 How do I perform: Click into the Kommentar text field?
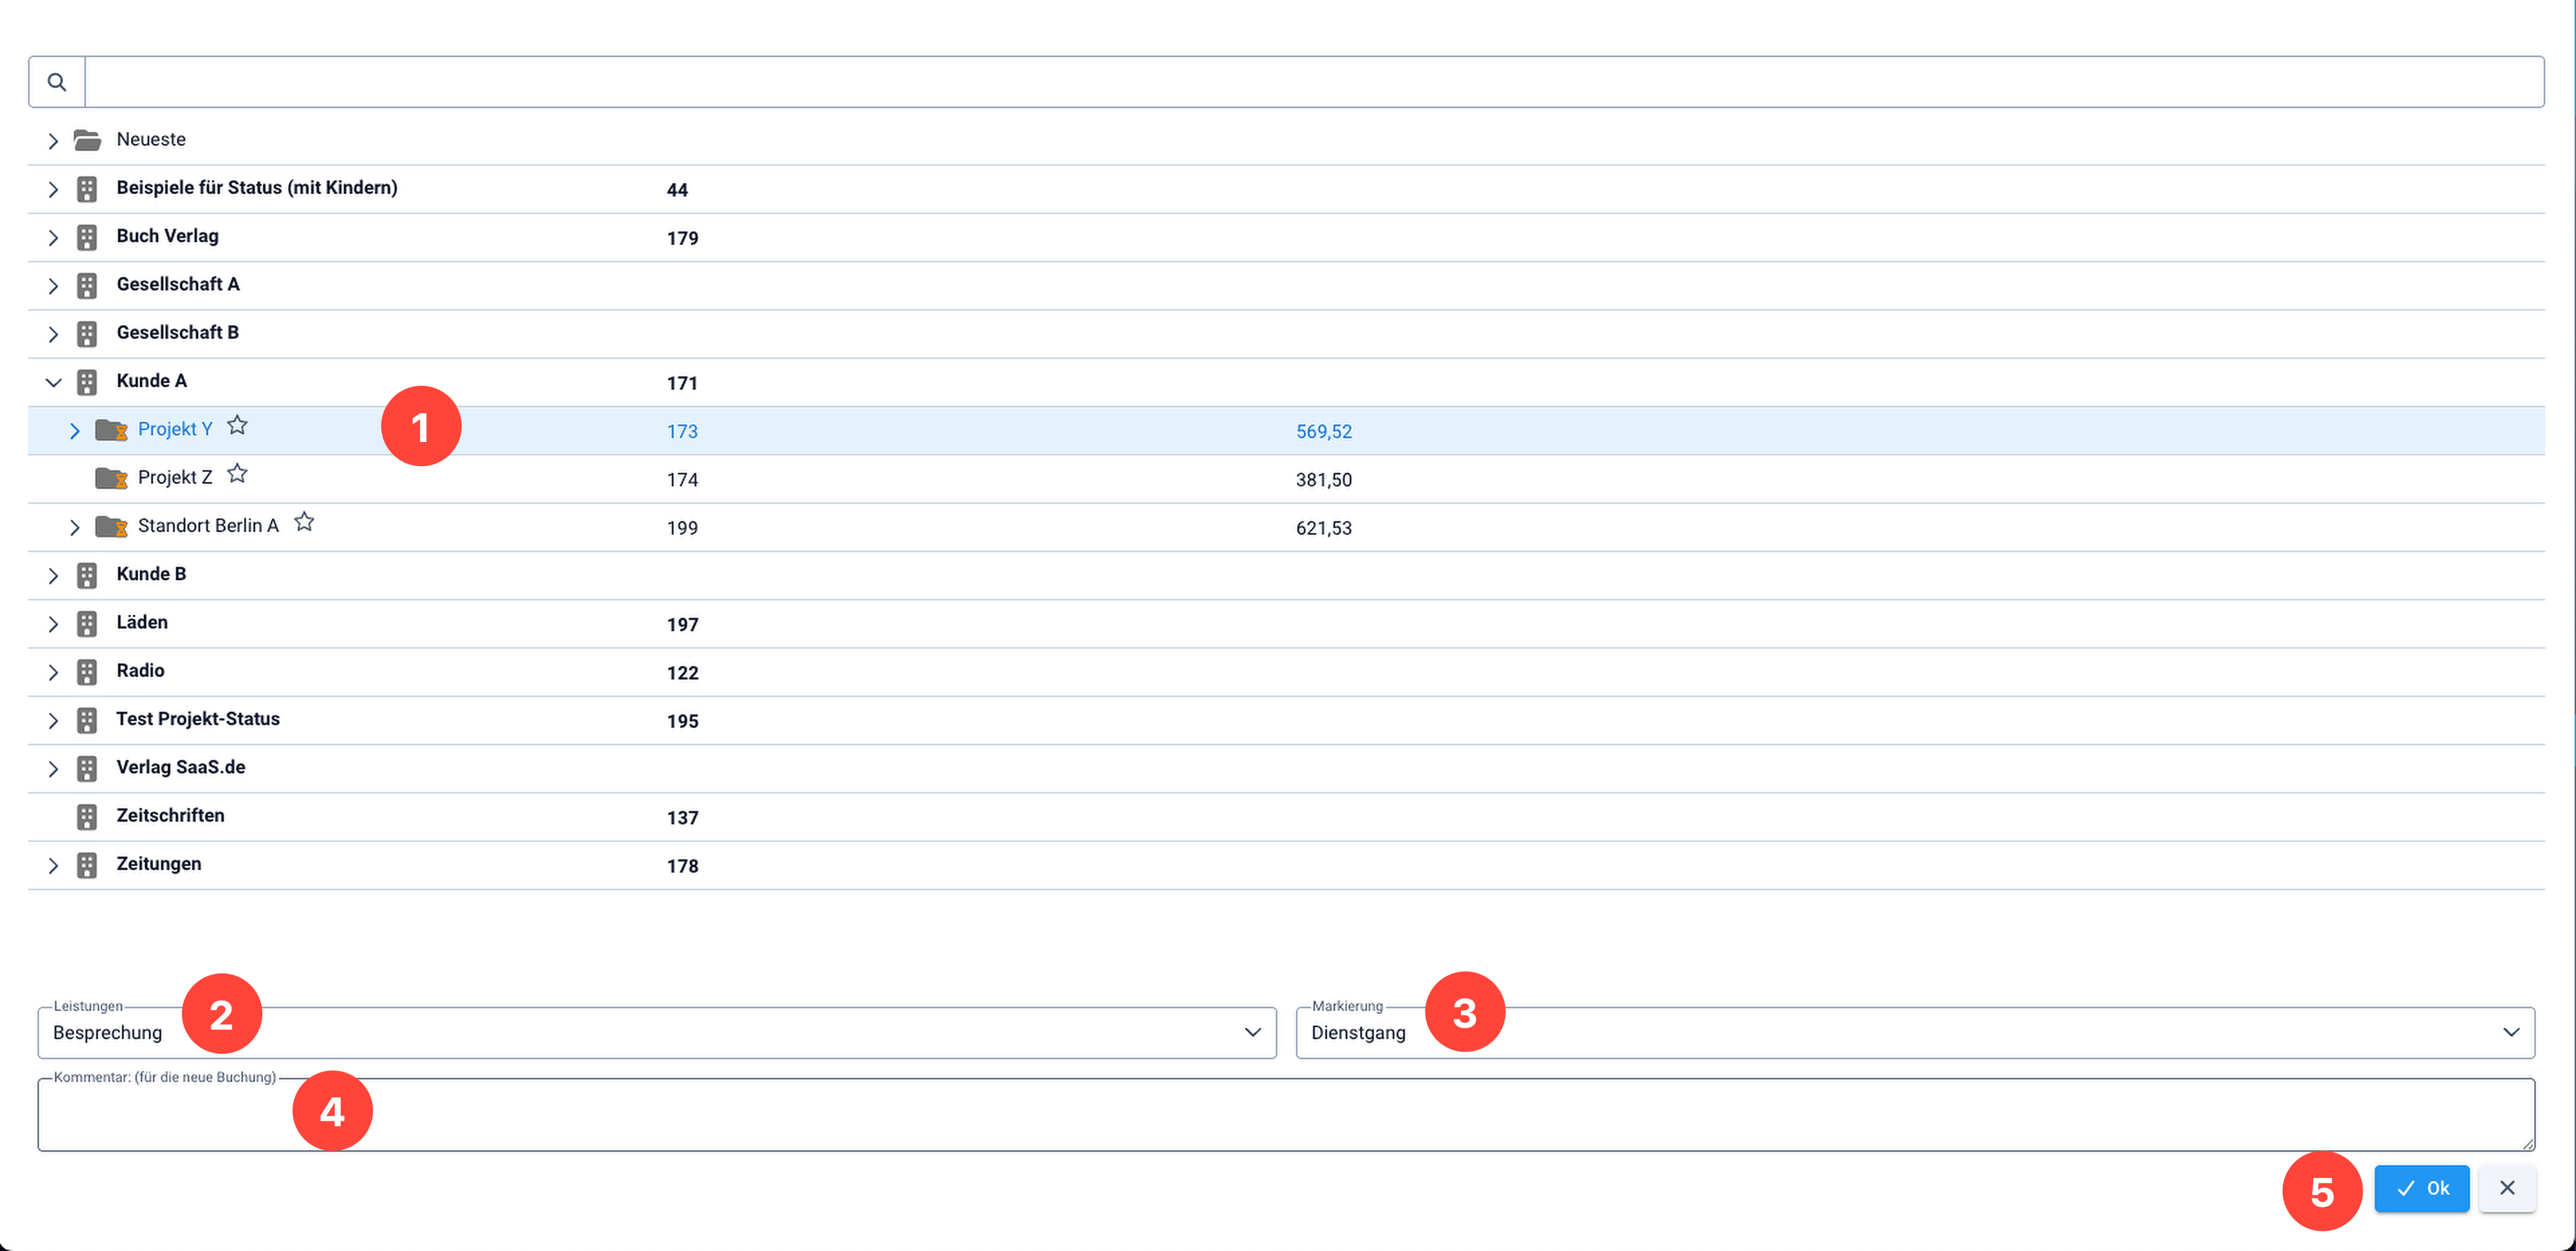[x=1286, y=1114]
